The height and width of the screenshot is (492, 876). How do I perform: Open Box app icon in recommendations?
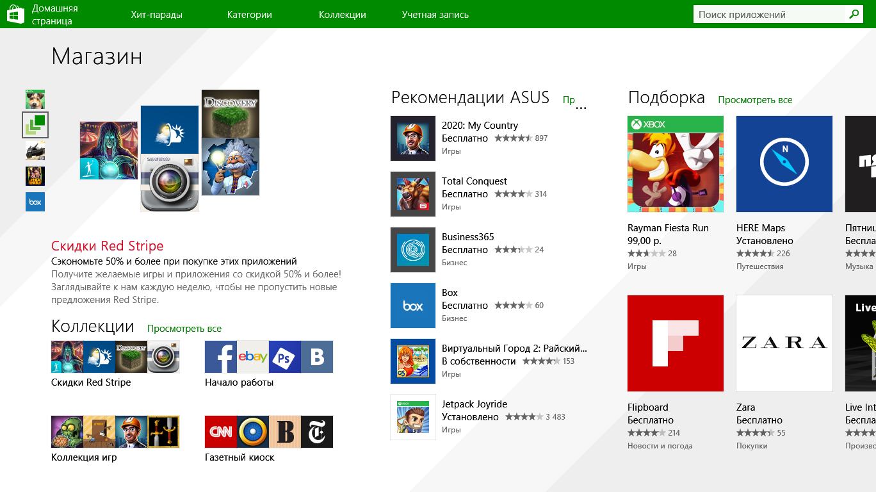413,306
